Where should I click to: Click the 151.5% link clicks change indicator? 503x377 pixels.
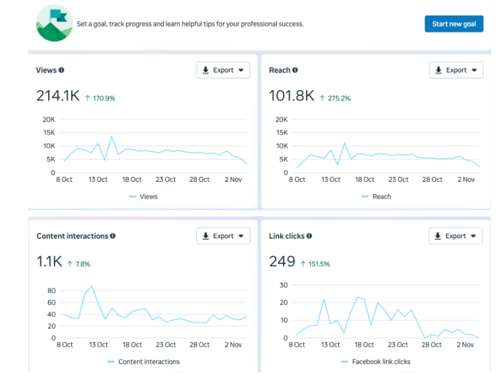315,264
